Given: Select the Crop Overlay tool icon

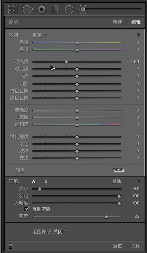Looking at the screenshot, I should click(x=13, y=9).
